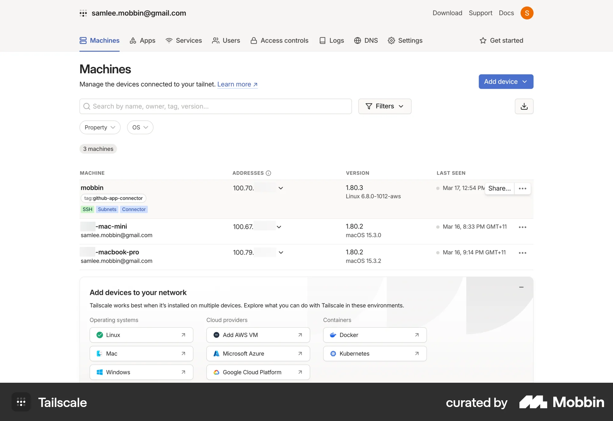Screen dimensions: 613x421
Task: Expand addresses for the mobbin machine
Action: point(281,188)
